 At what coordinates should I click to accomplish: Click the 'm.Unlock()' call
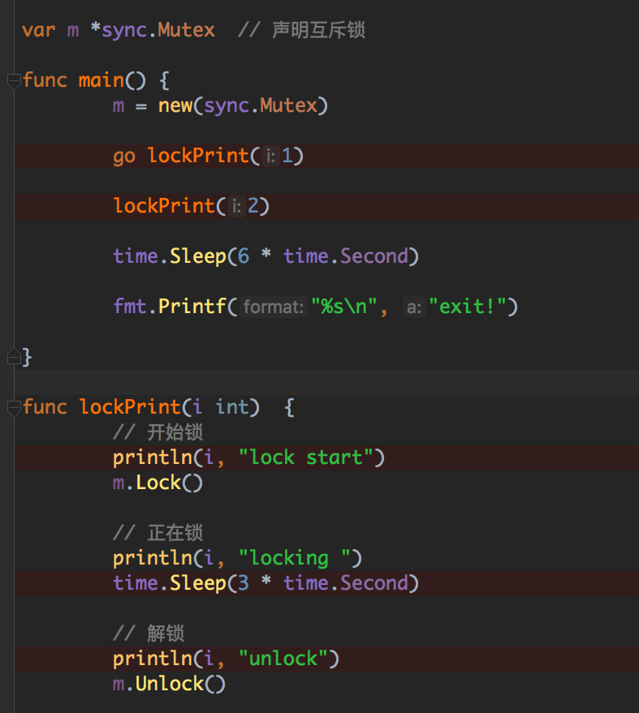(170, 684)
